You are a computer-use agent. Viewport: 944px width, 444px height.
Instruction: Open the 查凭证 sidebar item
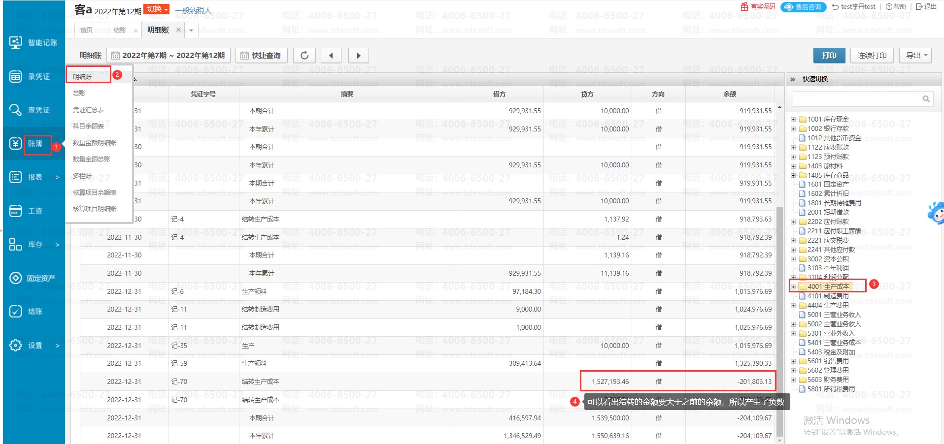pyautogui.click(x=33, y=110)
